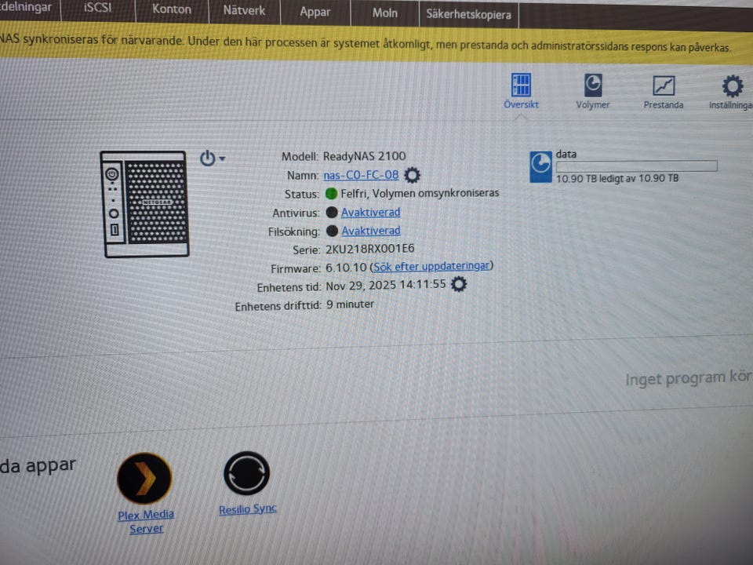
Task: Open the gear next to nas-C0-FC-08
Action: click(x=412, y=175)
